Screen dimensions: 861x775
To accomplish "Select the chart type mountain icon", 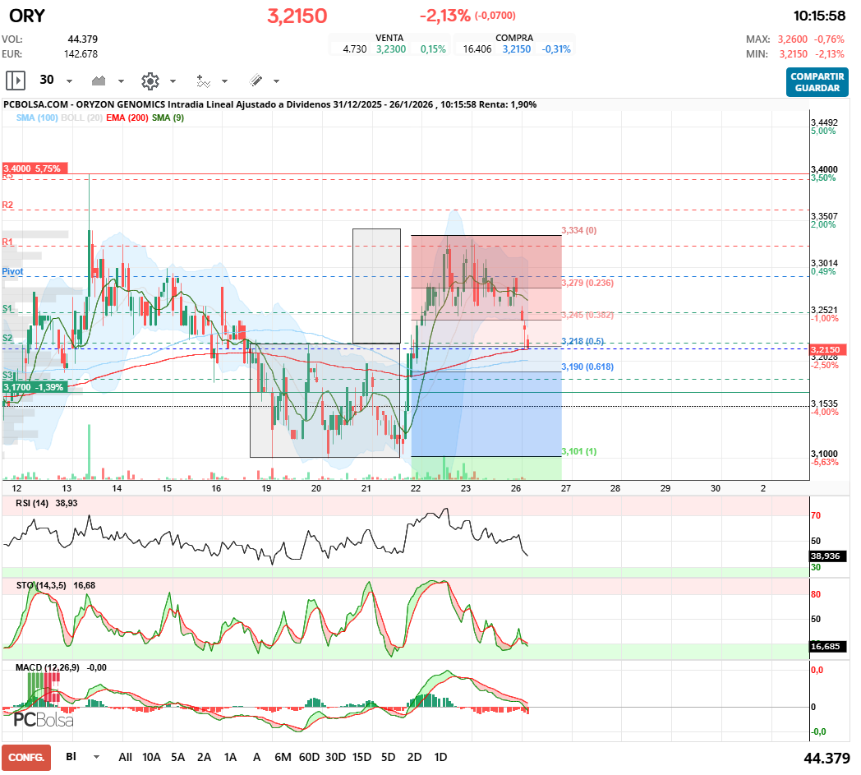I will (x=99, y=81).
